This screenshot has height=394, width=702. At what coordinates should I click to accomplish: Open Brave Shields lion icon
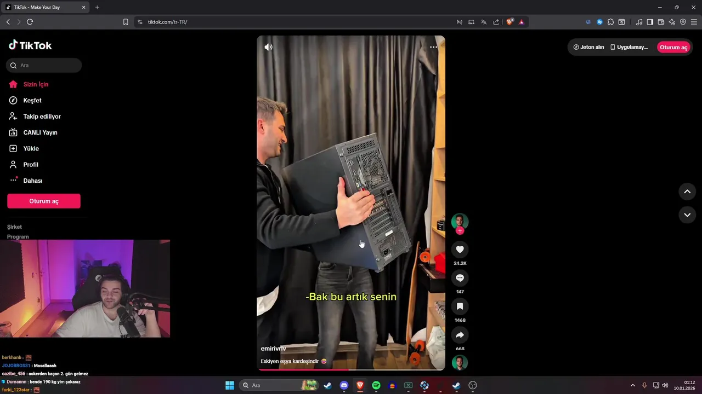click(x=510, y=22)
